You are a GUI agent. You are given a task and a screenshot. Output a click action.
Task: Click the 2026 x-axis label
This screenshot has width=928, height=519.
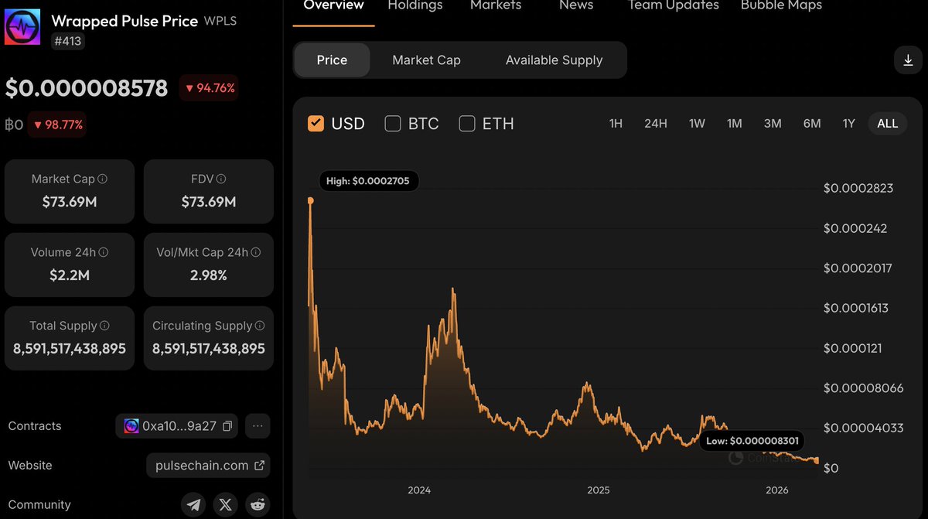pos(777,490)
